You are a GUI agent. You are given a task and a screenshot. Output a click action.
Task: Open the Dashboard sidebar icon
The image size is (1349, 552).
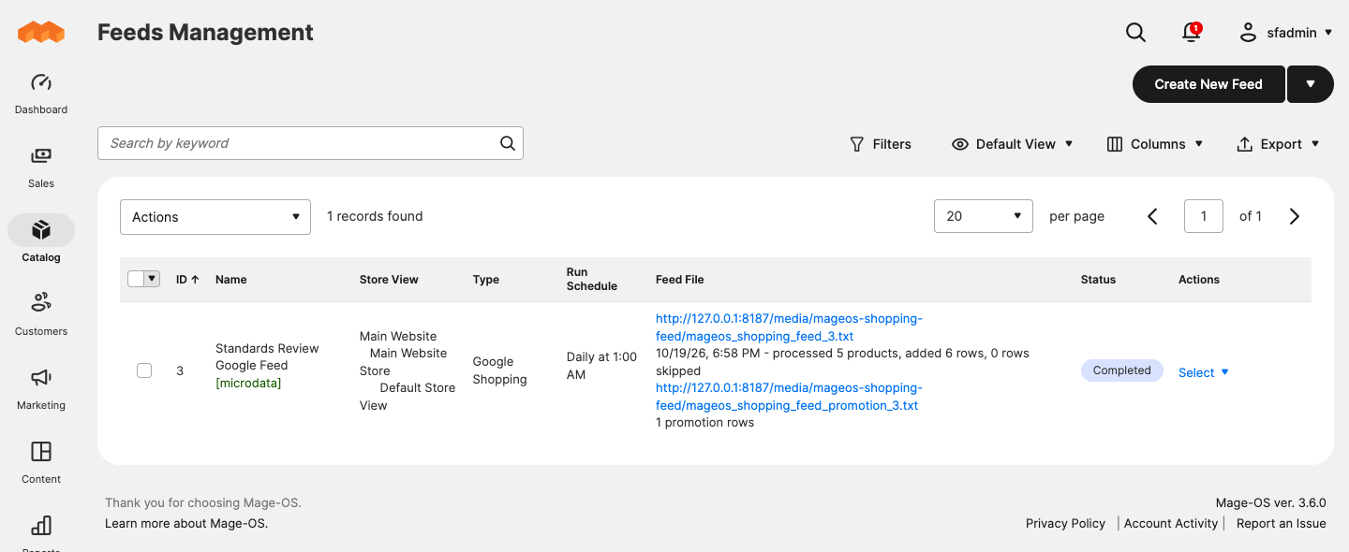(41, 93)
